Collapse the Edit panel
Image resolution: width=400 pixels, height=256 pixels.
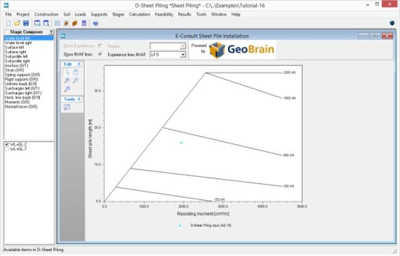[x=79, y=64]
